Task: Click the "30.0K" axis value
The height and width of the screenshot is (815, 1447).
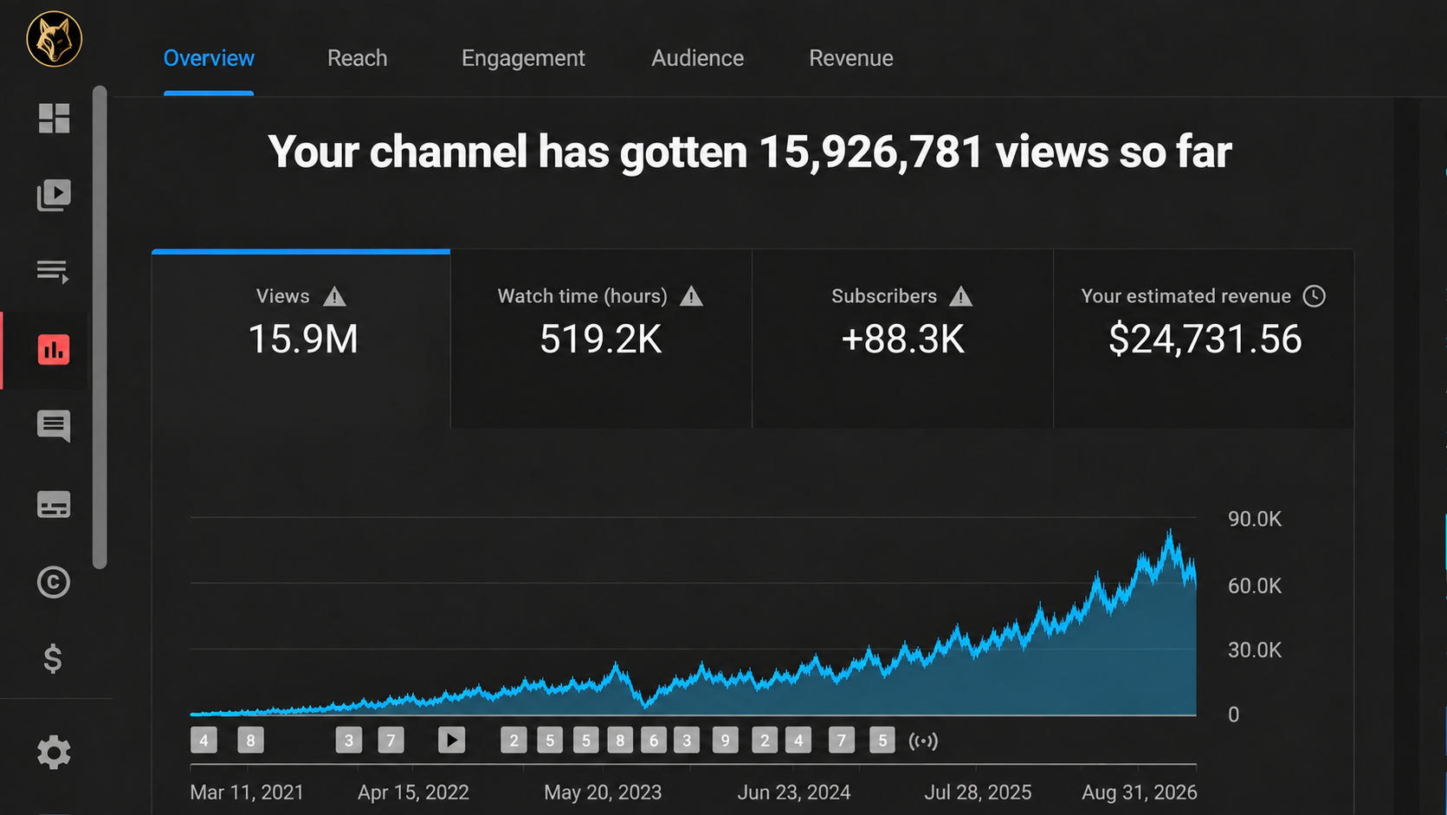Action: tap(1255, 650)
